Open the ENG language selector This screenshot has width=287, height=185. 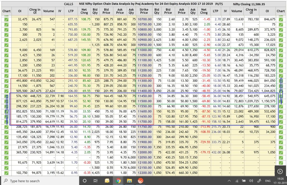click(x=268, y=181)
